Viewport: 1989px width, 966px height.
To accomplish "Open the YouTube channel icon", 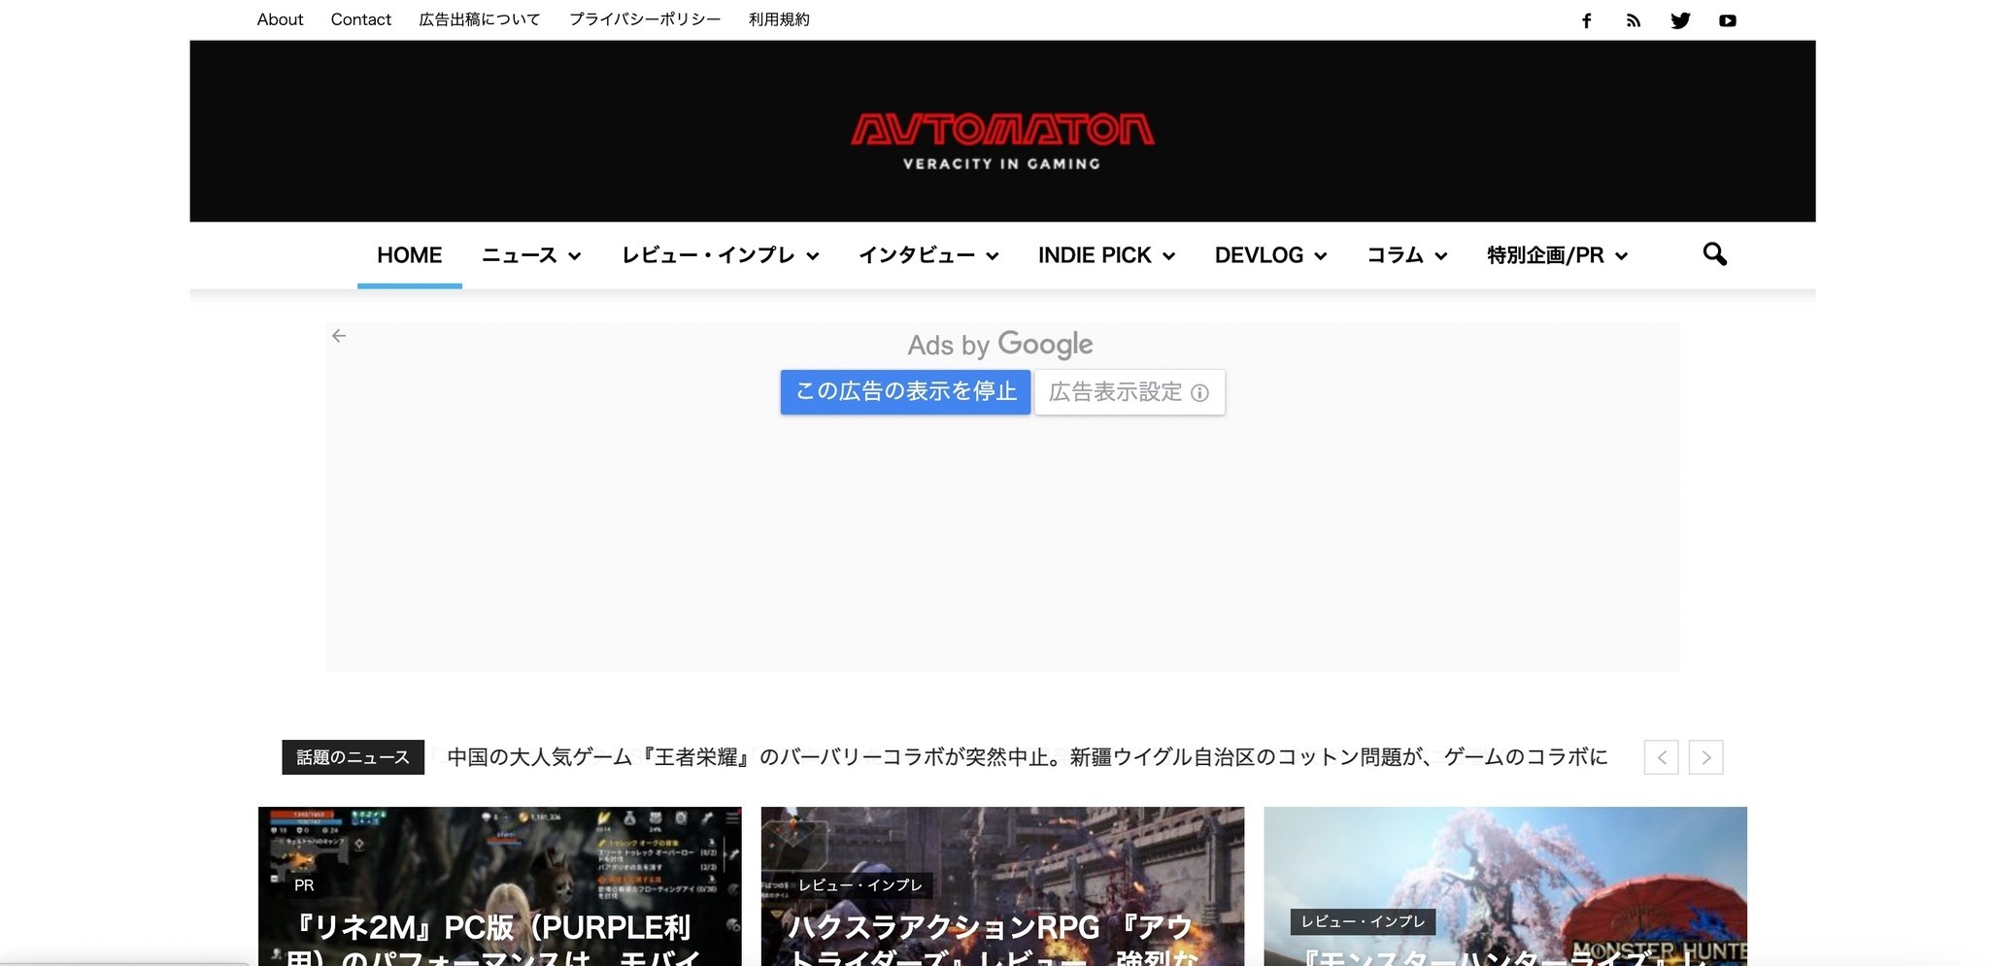I will [x=1728, y=19].
